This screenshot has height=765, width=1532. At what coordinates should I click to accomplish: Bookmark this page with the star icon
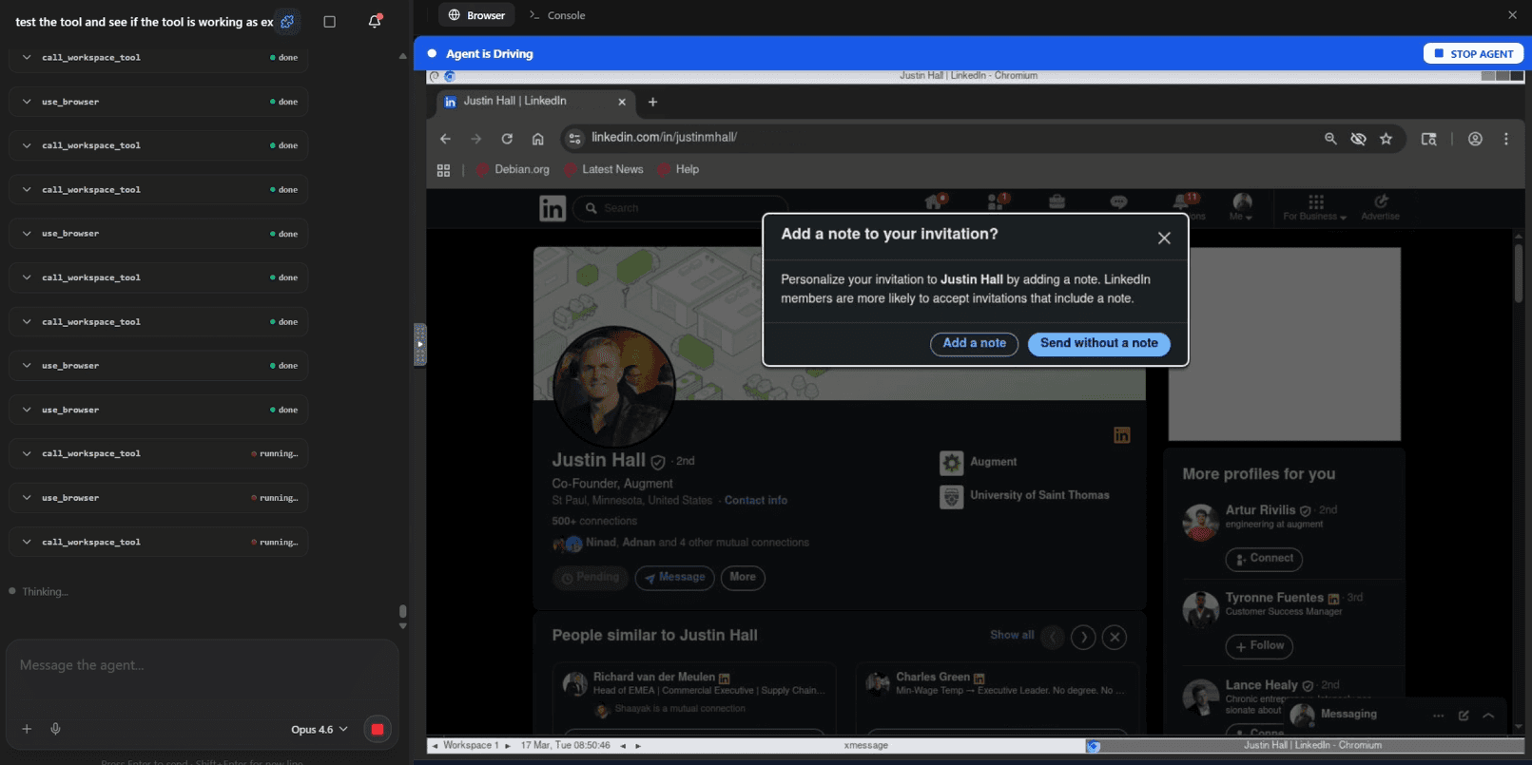(1387, 139)
